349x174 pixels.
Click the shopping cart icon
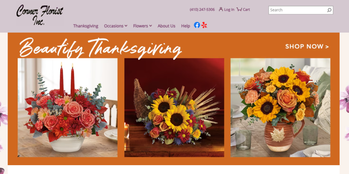tap(239, 9)
